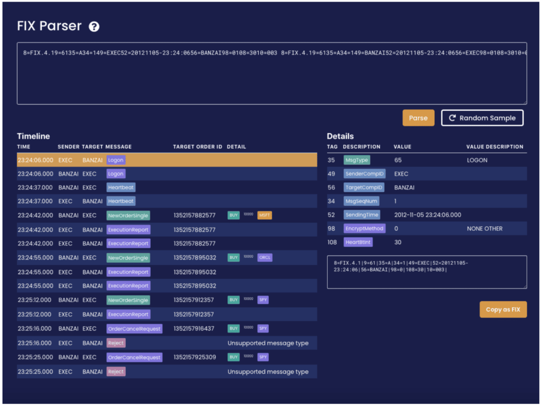Select the highlighted first Logon row
Viewport: 543px width, 406px height.
point(167,160)
